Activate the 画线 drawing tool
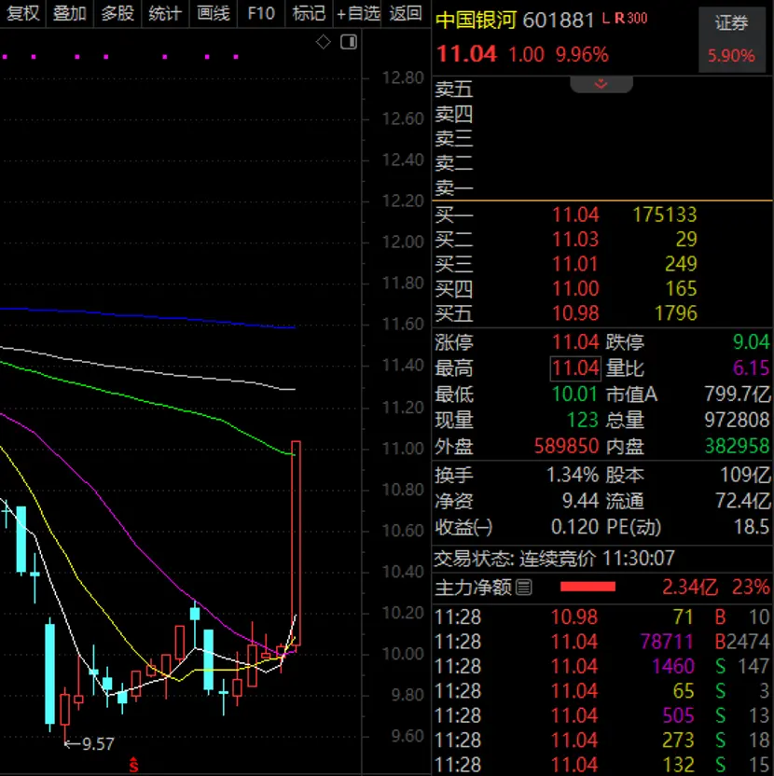774x776 pixels. [214, 13]
